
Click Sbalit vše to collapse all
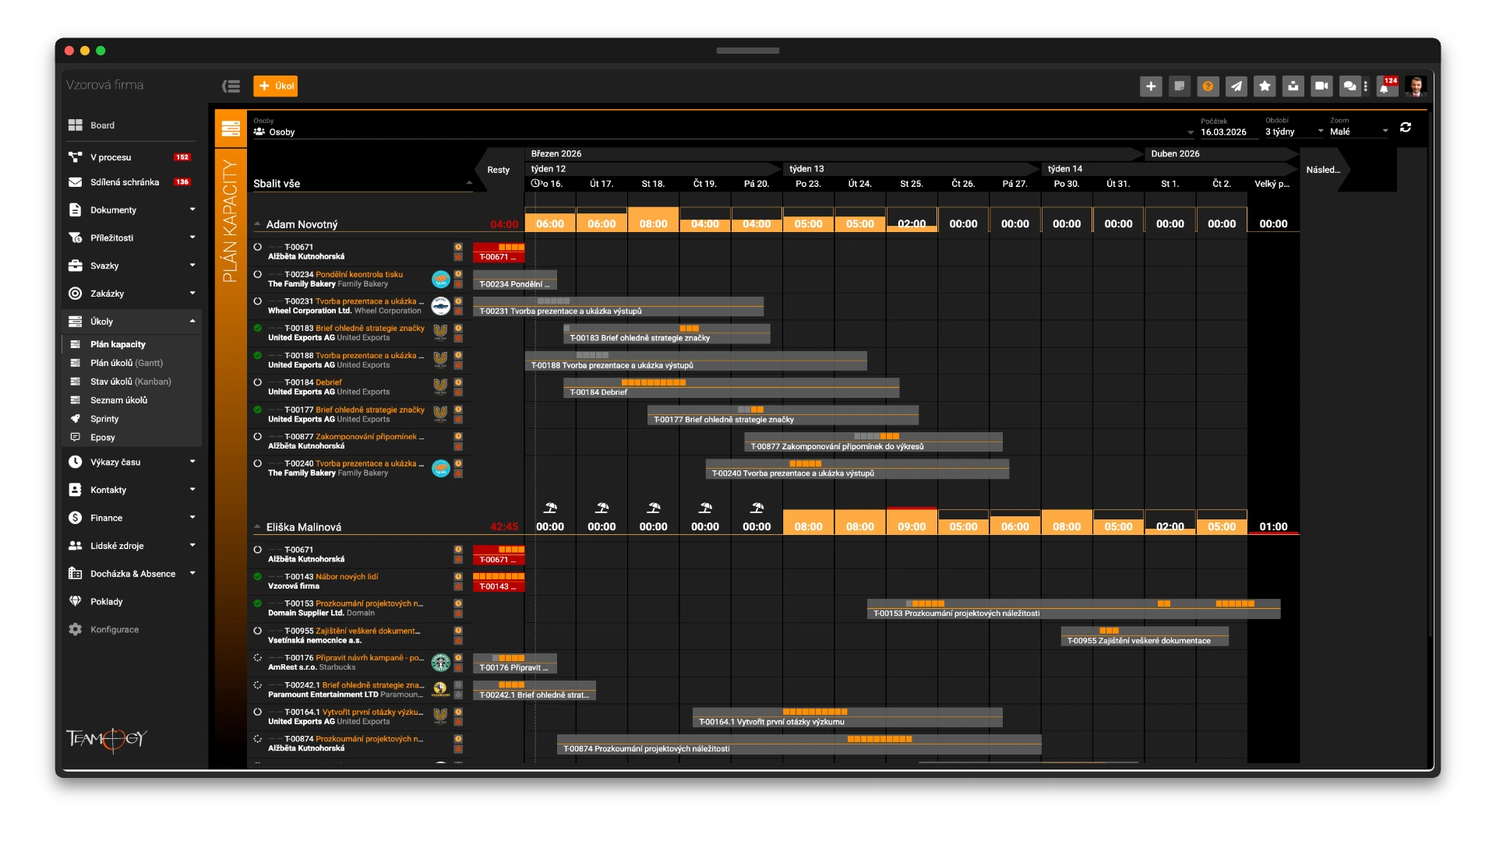[277, 184]
